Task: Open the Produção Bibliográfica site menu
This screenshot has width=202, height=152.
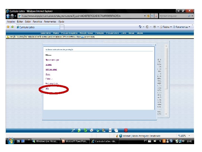Action: pyautogui.click(x=69, y=33)
